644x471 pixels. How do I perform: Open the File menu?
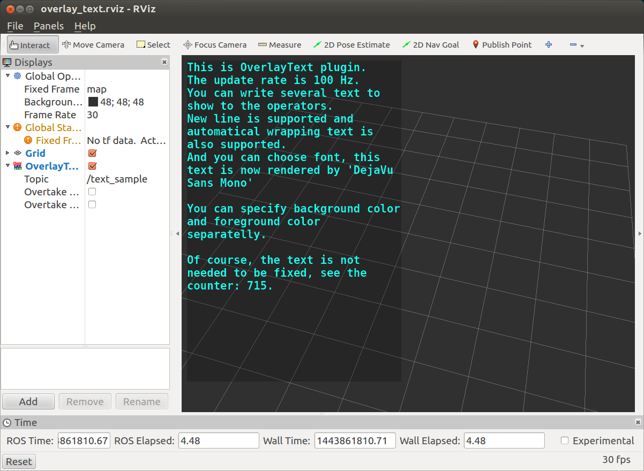click(15, 26)
